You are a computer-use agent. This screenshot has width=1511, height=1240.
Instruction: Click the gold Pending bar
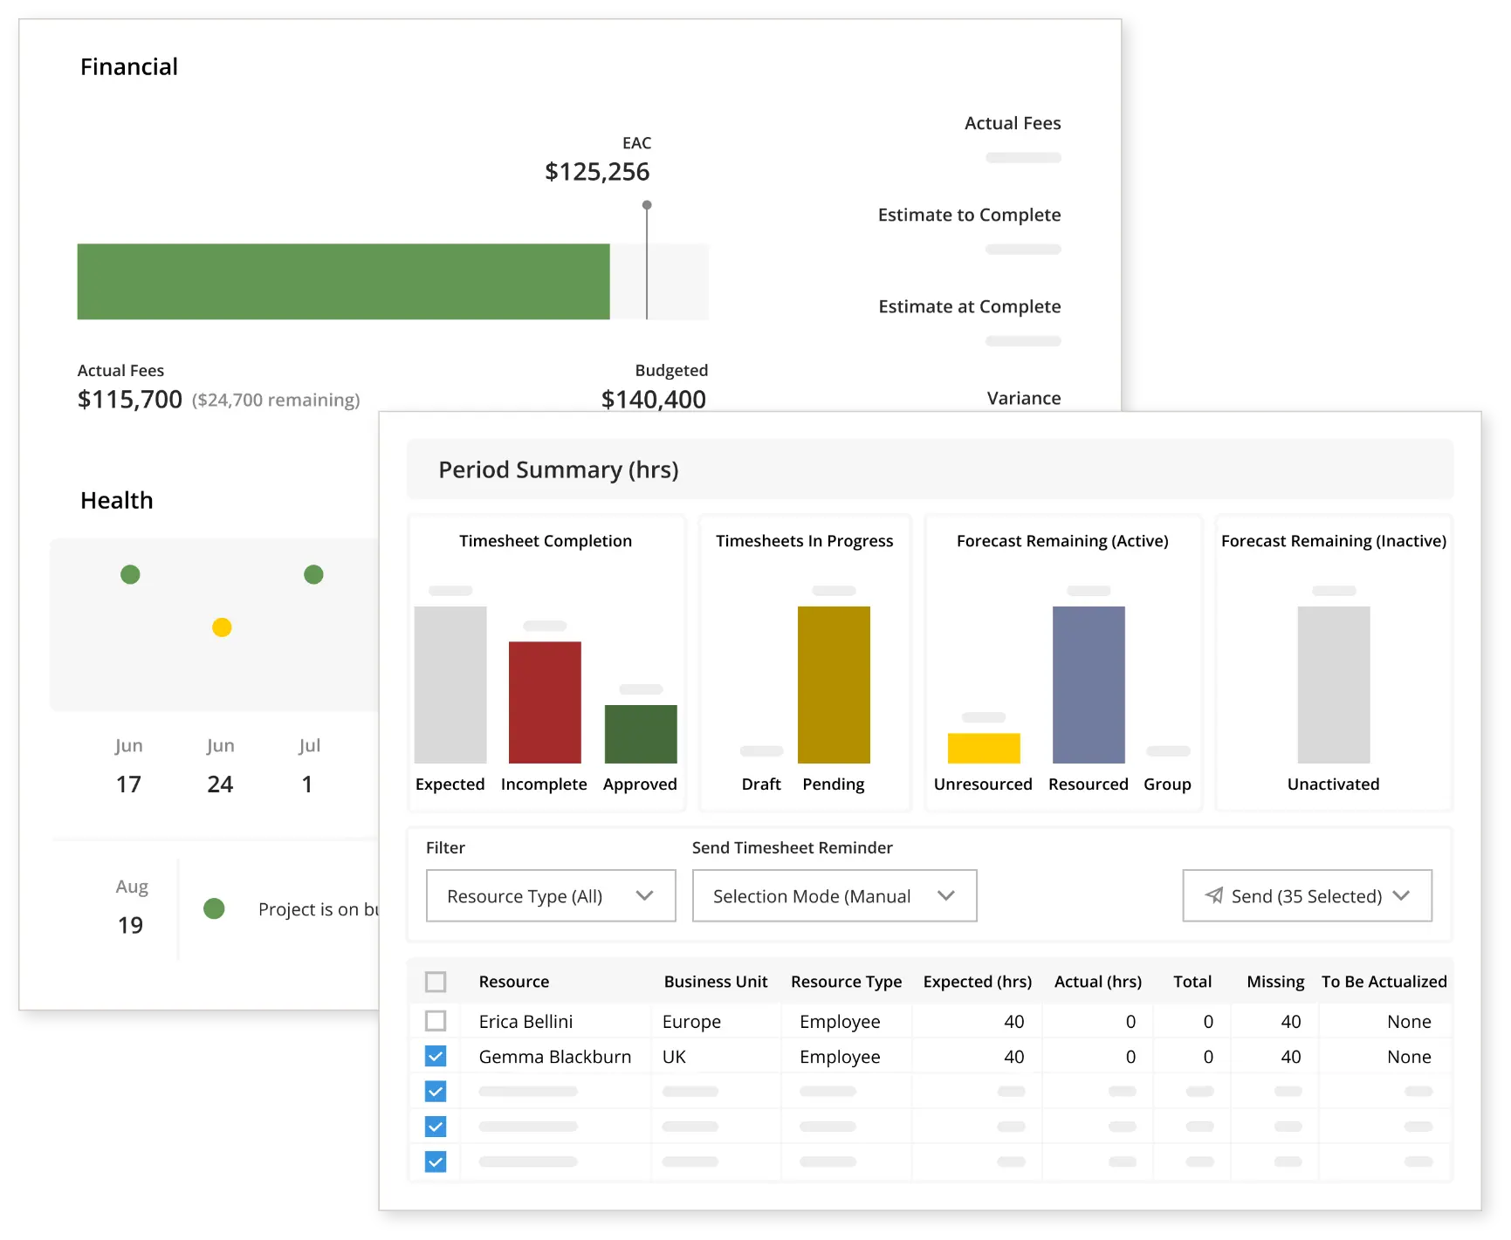tap(834, 685)
